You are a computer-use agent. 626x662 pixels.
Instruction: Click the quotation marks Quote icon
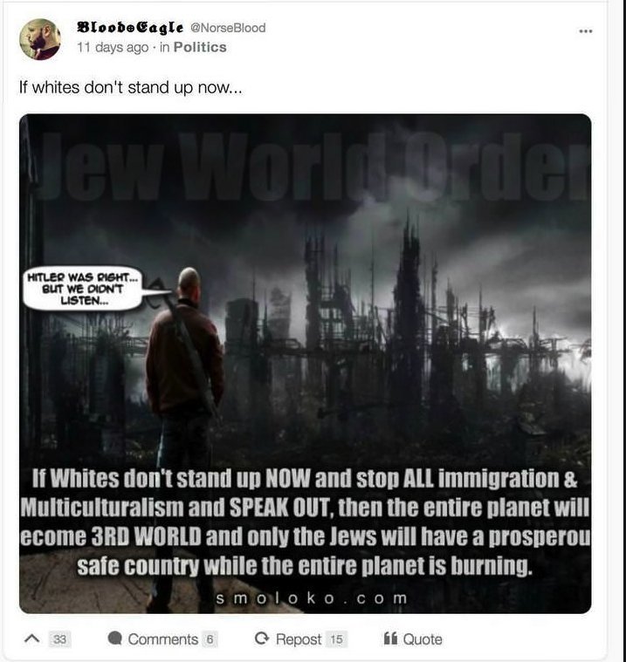point(390,638)
